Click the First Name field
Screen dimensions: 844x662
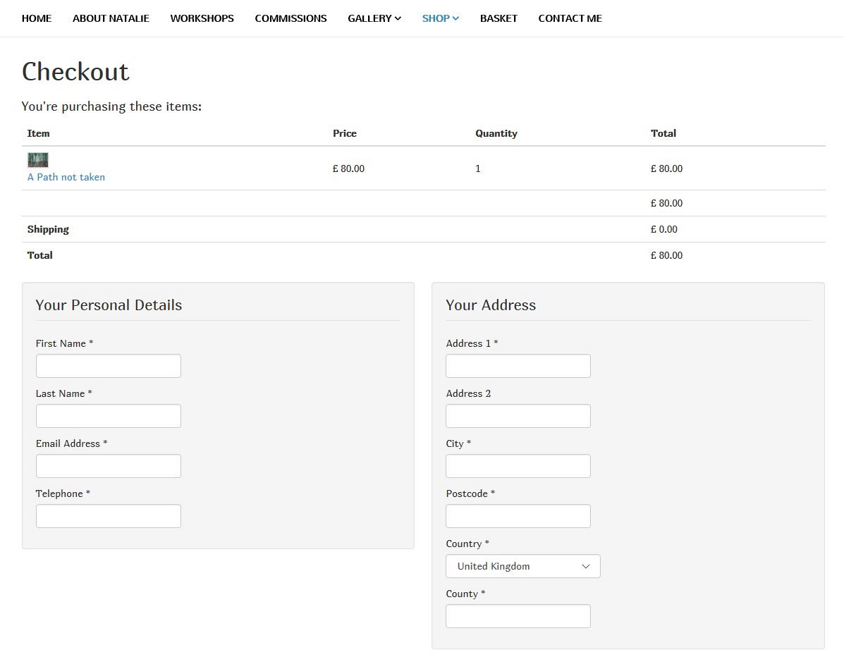(x=109, y=366)
